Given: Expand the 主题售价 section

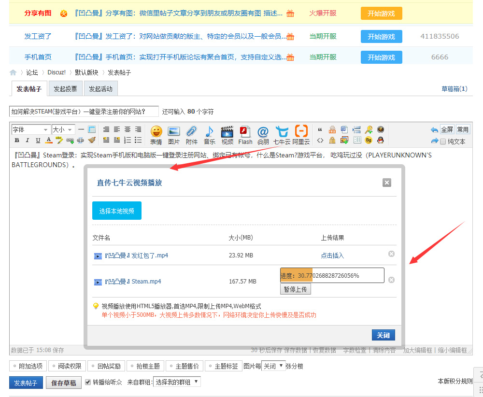Looking at the screenshot, I should tap(185, 366).
